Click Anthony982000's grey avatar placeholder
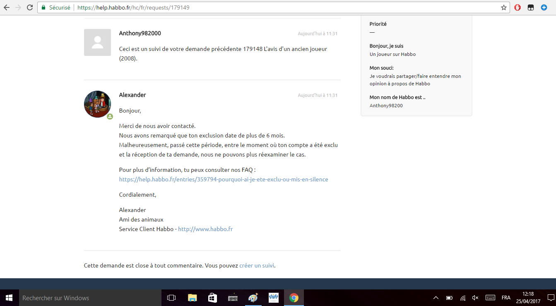This screenshot has width=556, height=306. coord(97,42)
